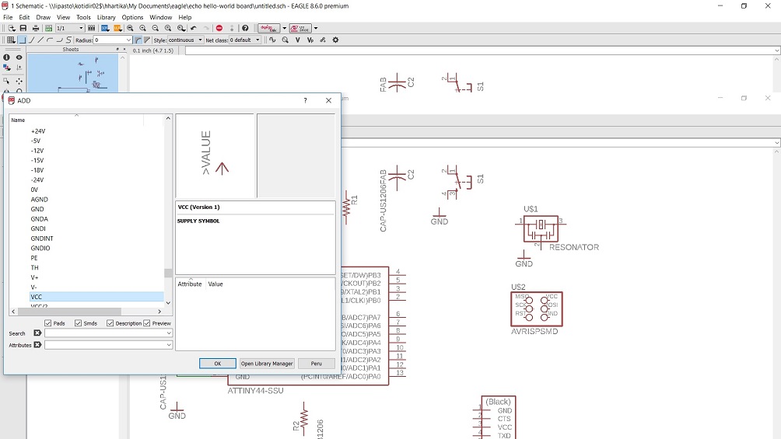The width and height of the screenshot is (781, 439).
Task: Click the Zoom to fit magnifier icon
Action: pos(130,29)
